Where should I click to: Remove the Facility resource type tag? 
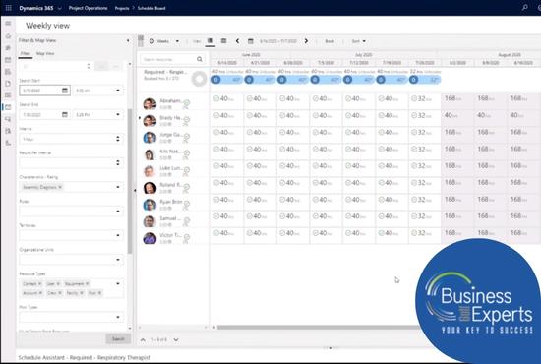[x=82, y=293]
